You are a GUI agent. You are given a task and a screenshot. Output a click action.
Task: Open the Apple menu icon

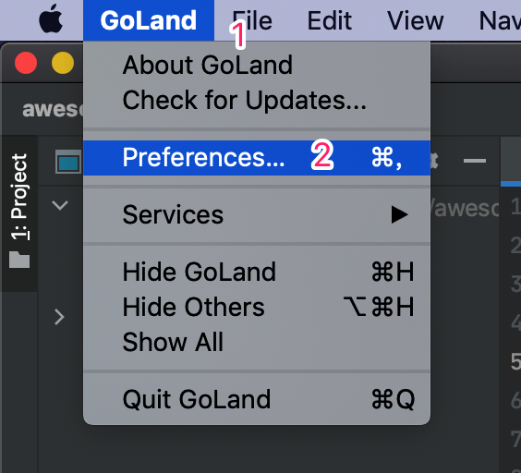click(51, 19)
